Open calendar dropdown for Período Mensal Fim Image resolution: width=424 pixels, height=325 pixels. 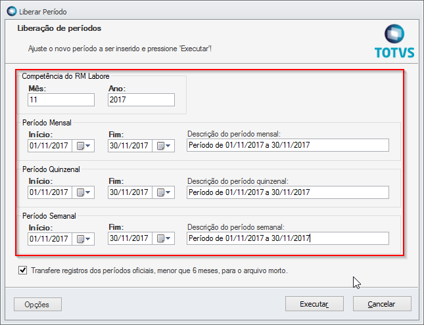point(164,146)
